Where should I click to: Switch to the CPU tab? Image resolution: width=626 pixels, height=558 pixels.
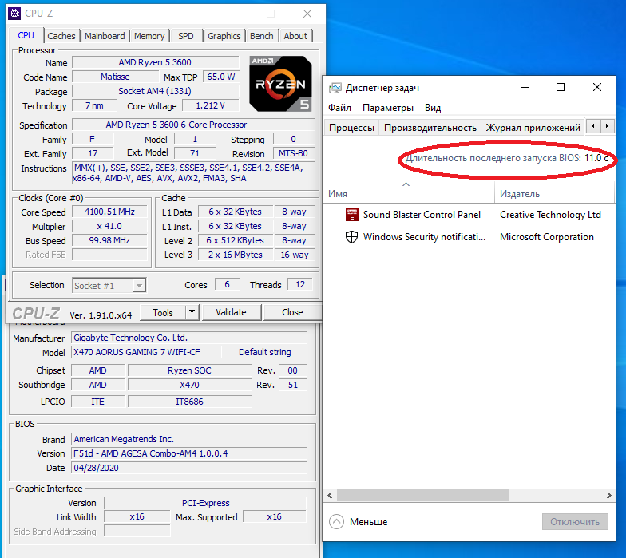(26, 35)
